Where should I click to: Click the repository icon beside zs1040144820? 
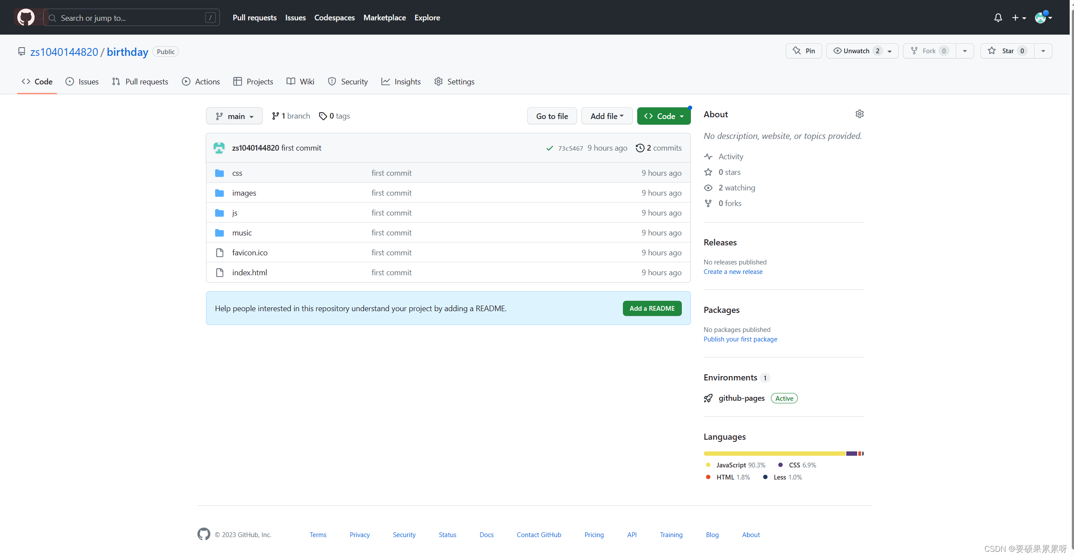pos(22,52)
